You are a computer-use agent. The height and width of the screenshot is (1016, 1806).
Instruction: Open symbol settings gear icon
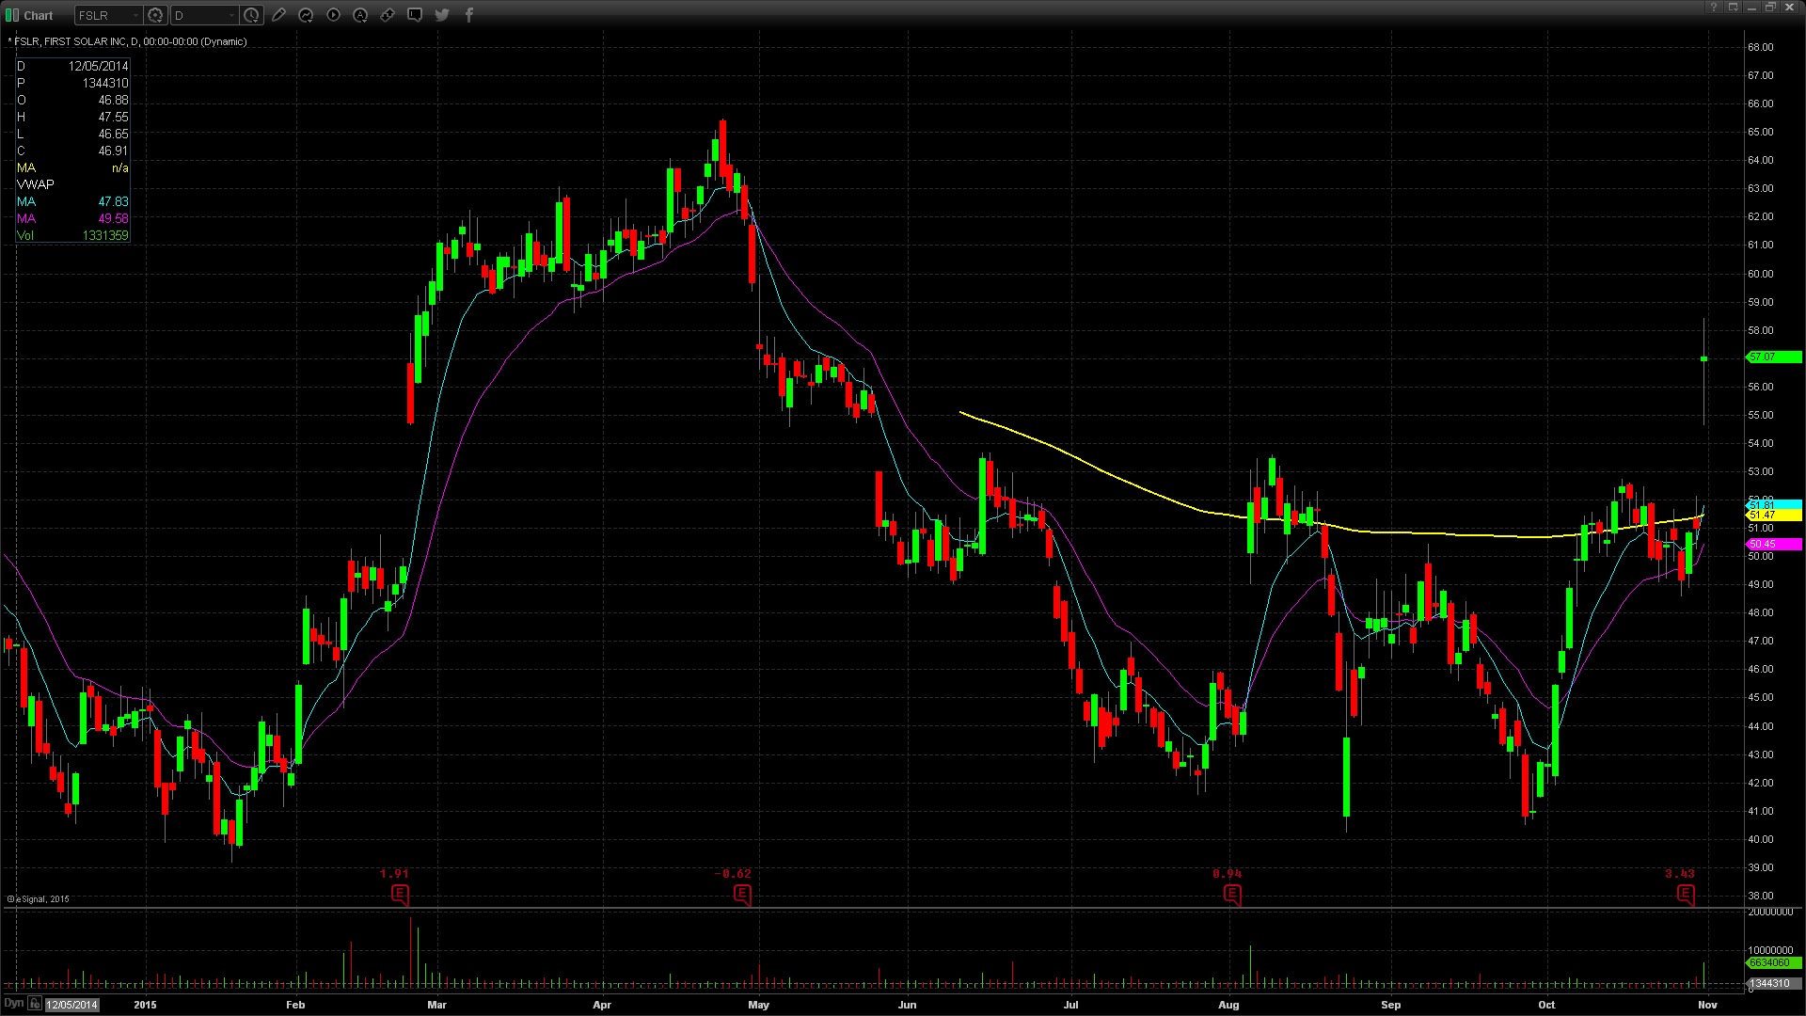tap(156, 15)
